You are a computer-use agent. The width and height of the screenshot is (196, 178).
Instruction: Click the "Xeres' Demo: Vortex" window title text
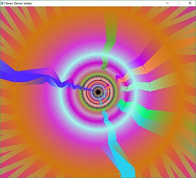tap(19, 3)
